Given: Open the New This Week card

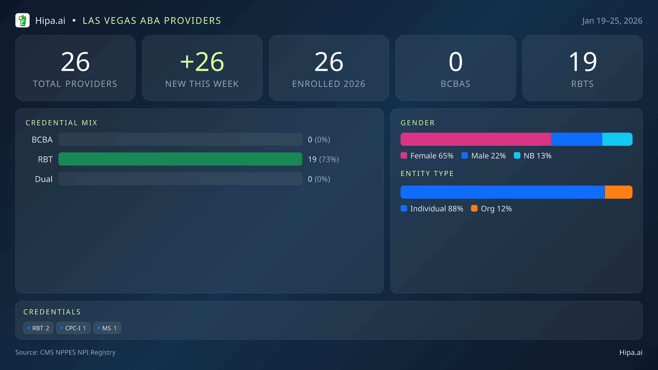Looking at the screenshot, I should [x=202, y=68].
